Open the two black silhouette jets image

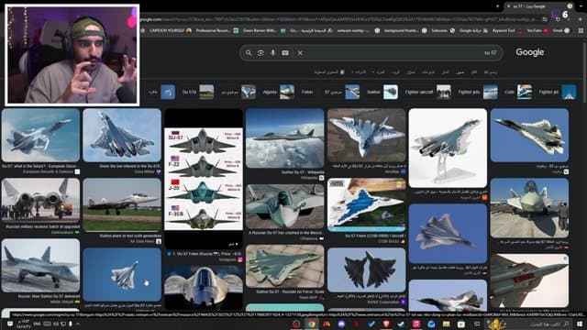click(366, 269)
